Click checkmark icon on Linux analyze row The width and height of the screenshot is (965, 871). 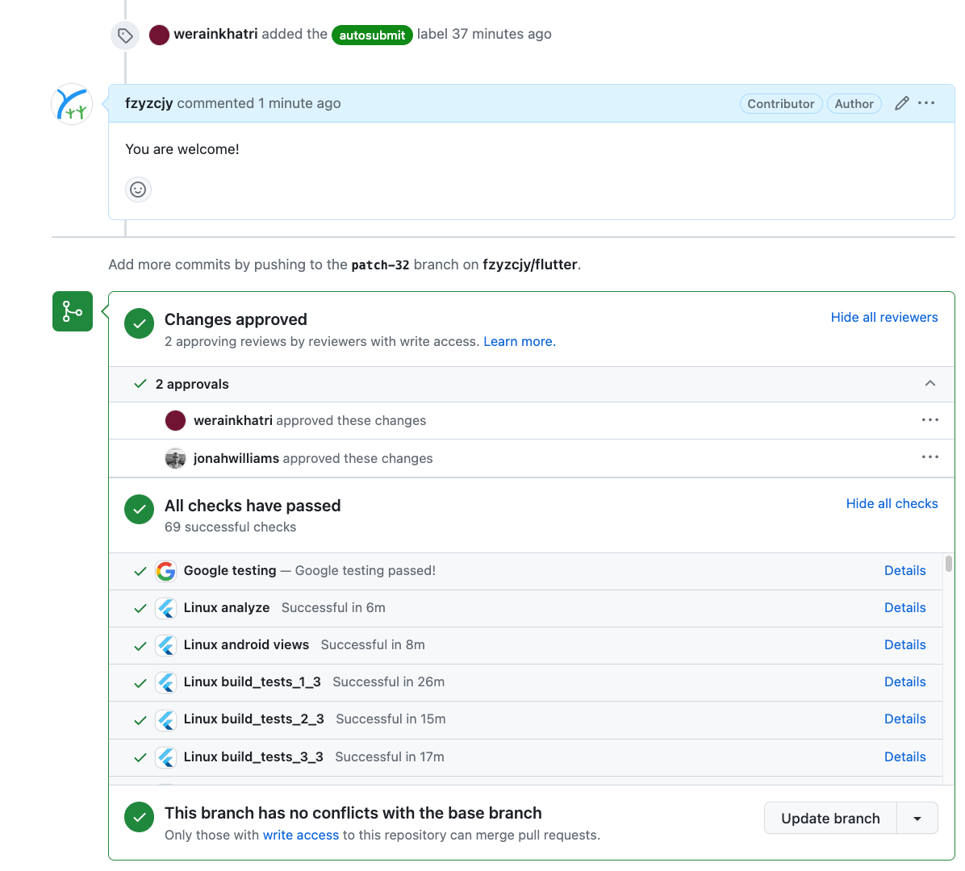click(x=140, y=608)
